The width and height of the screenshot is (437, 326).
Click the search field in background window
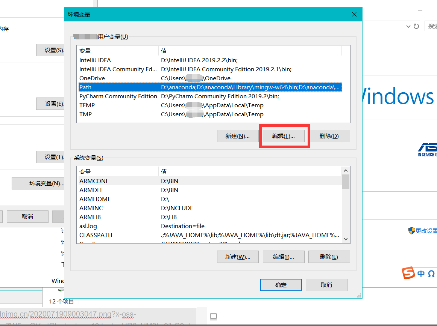coord(431,26)
